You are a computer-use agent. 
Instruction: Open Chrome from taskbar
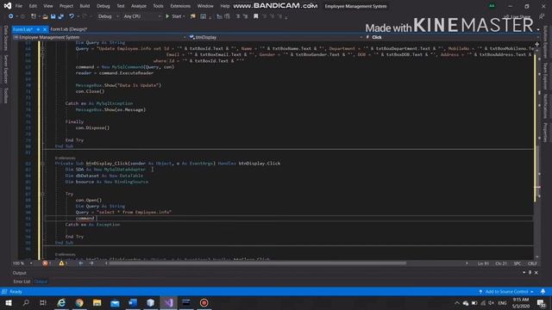click(x=79, y=302)
